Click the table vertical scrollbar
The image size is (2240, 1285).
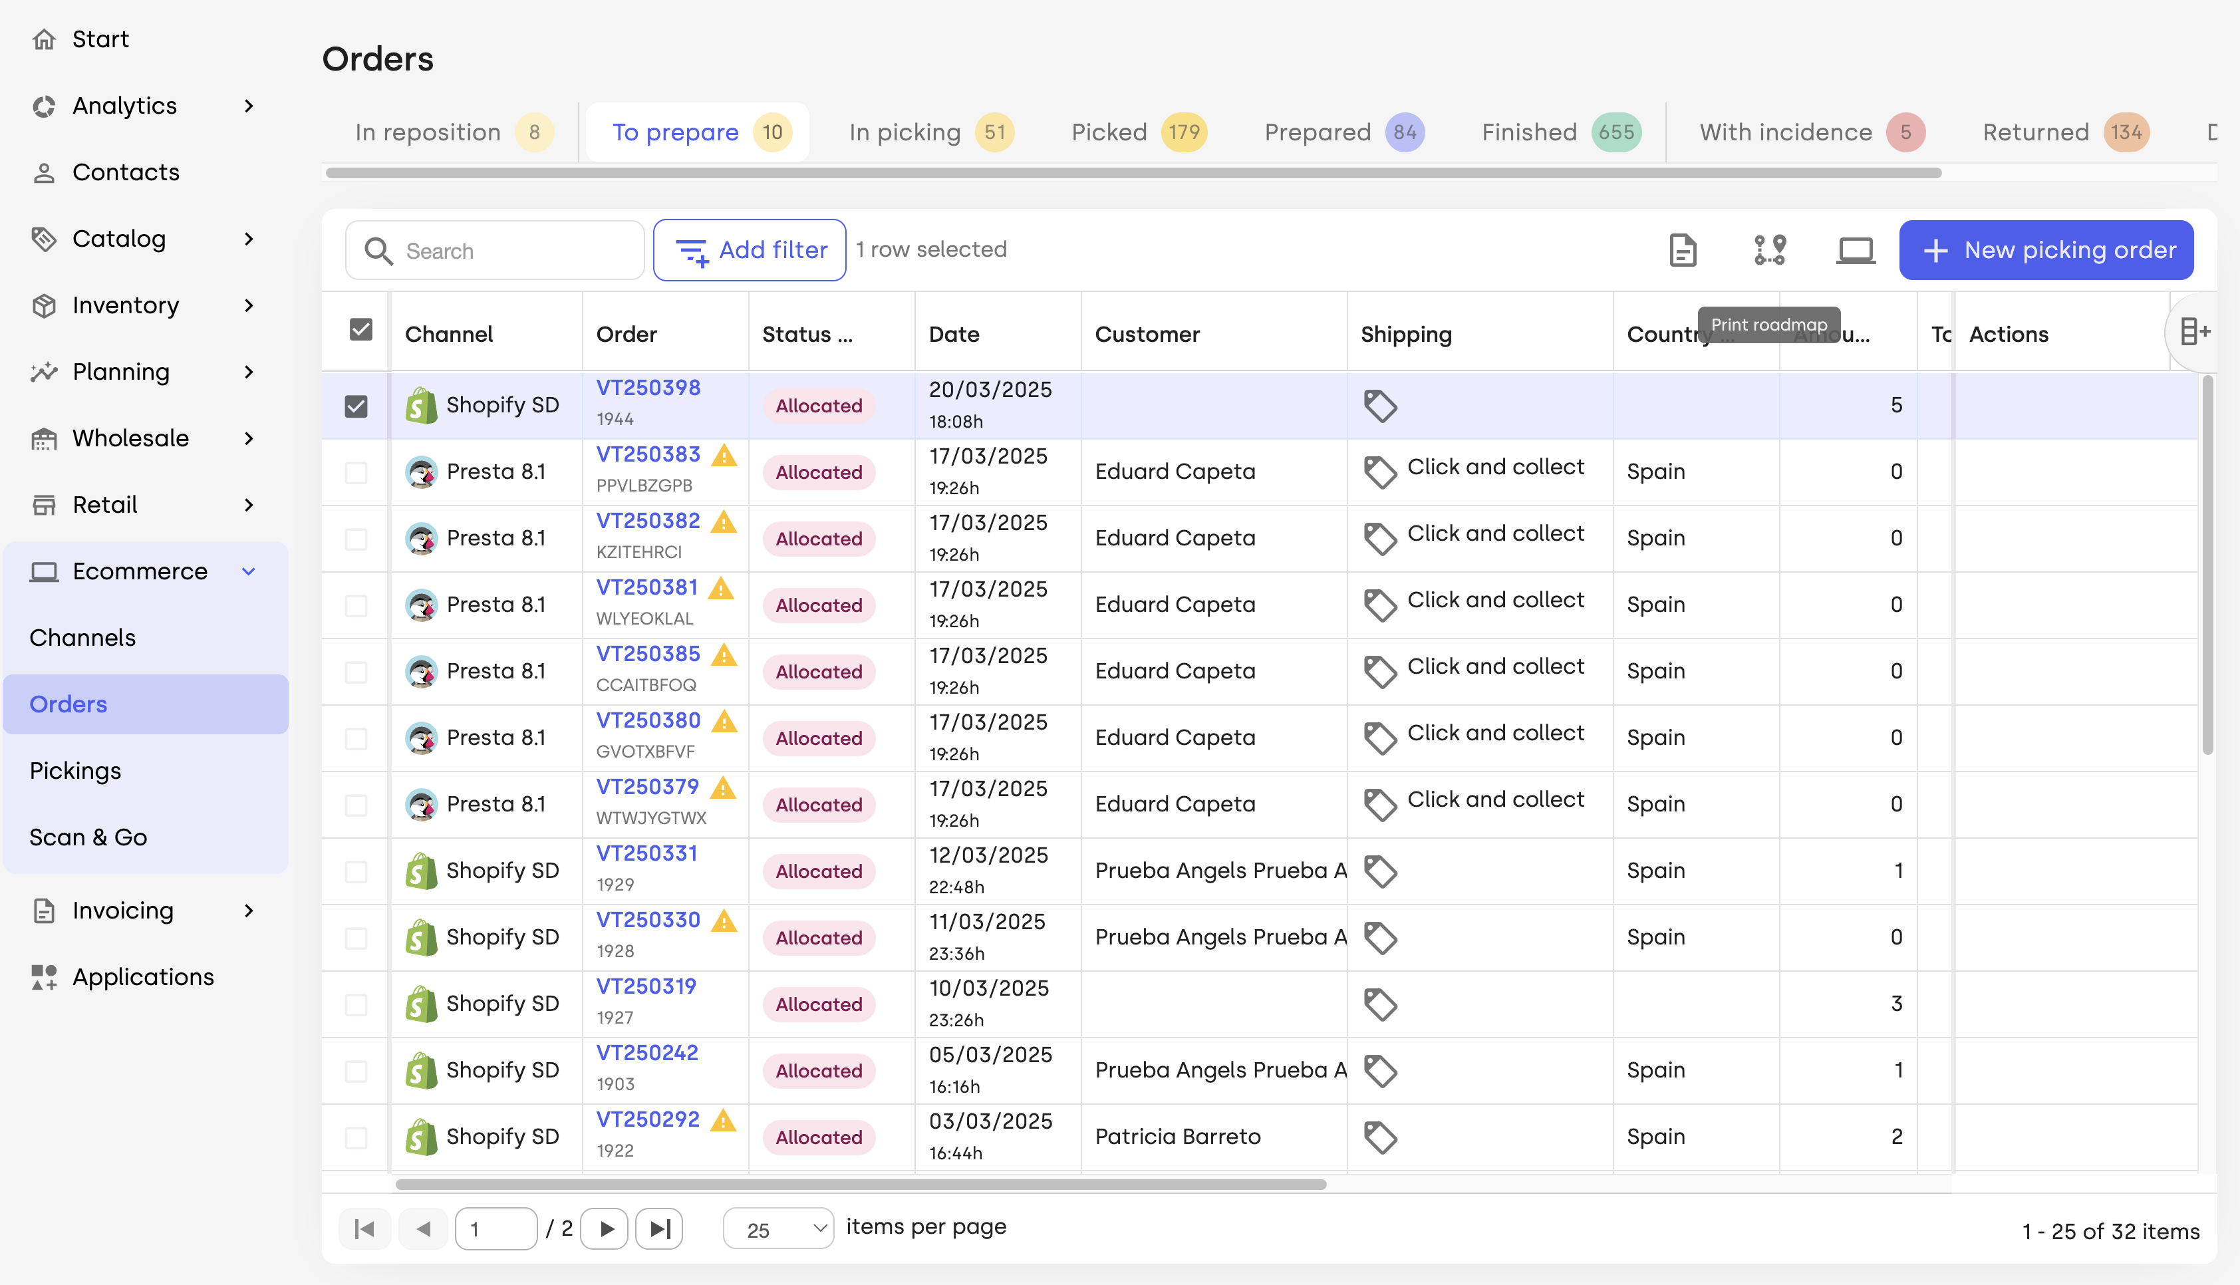coord(2207,565)
